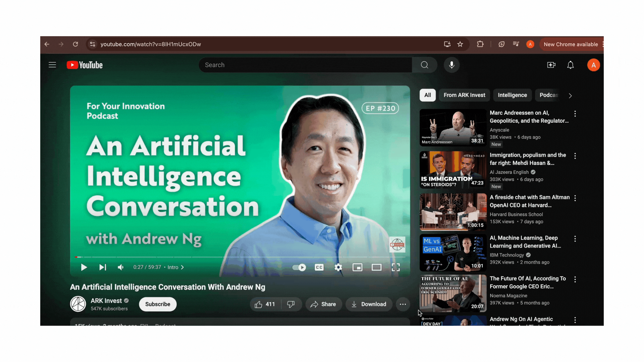Screen dimensions: 644x362
Task: Open the YouTube hamburger guide menu
Action: (52, 65)
